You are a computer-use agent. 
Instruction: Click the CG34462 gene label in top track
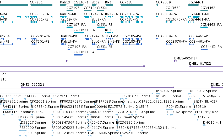[x=208, y=8]
